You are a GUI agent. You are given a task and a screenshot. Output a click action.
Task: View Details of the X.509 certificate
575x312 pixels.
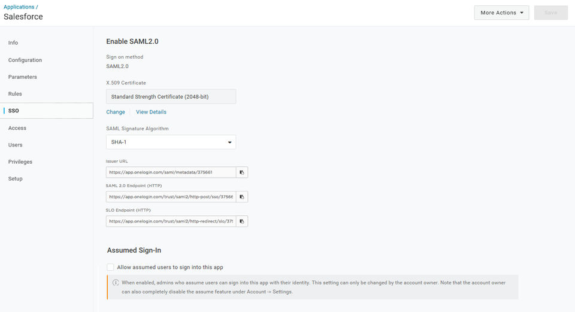click(x=151, y=112)
